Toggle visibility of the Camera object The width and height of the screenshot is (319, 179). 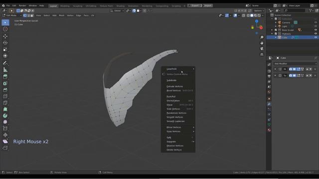[x=316, y=22]
